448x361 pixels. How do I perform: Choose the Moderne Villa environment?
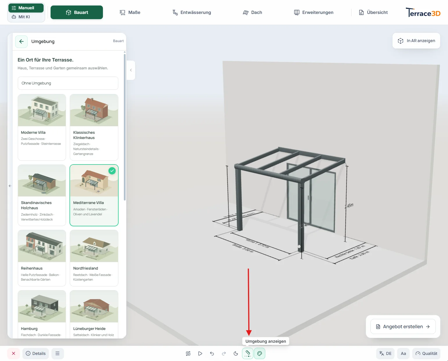tap(42, 127)
